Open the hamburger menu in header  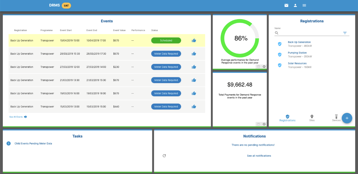304,5
